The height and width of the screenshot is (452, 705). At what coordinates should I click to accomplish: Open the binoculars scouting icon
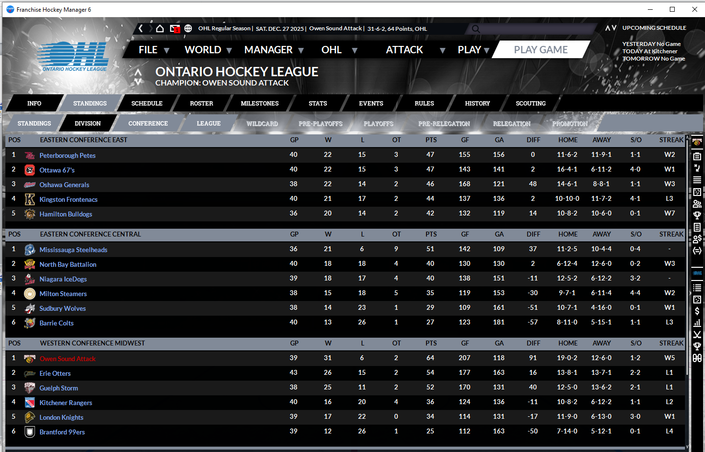(697, 358)
